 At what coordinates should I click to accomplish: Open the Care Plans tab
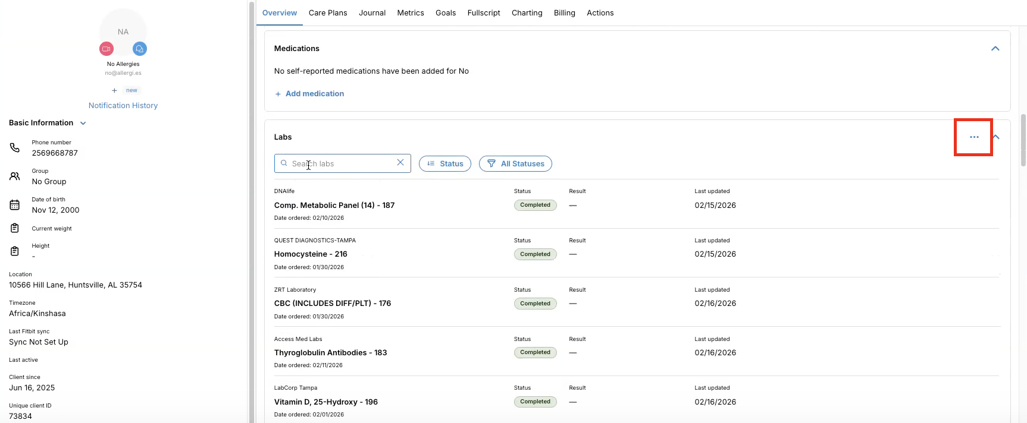point(328,12)
